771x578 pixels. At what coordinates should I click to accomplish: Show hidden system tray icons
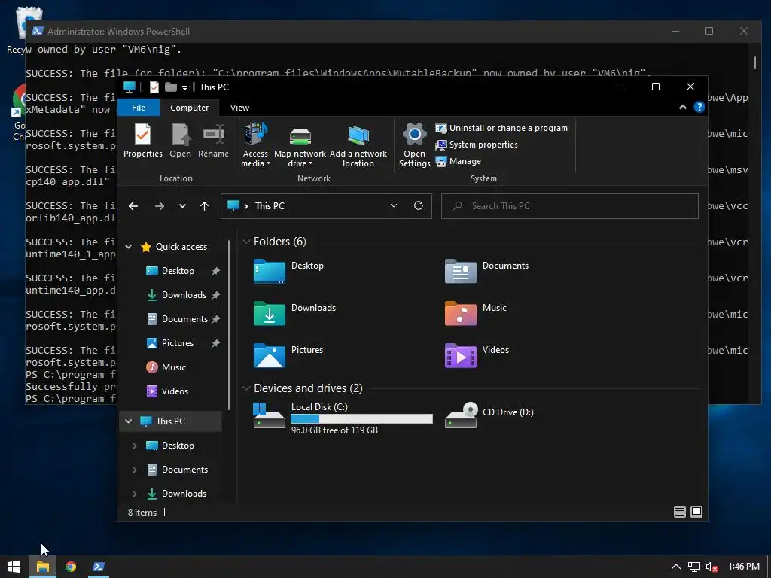point(676,567)
